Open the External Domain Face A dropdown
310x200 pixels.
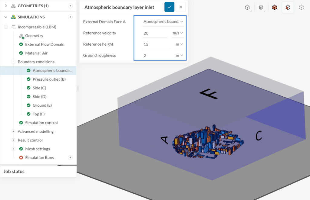point(163,21)
